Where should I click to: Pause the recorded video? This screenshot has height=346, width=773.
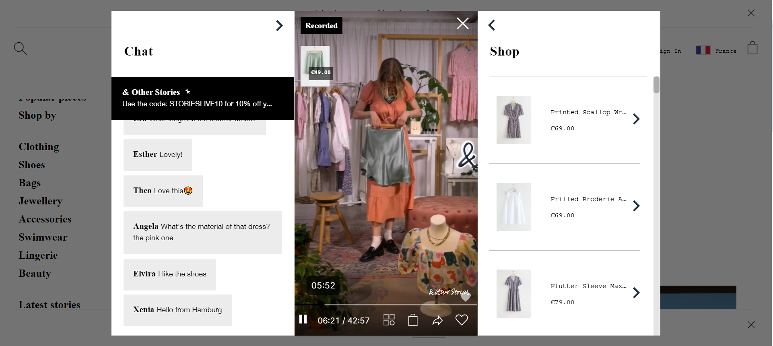[x=303, y=319]
